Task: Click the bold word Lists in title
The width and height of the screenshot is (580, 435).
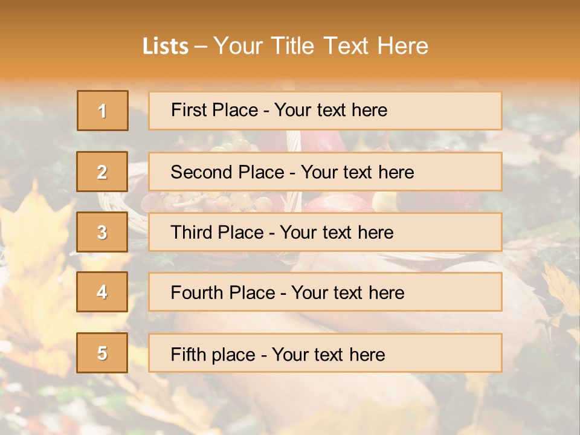Action: point(166,46)
